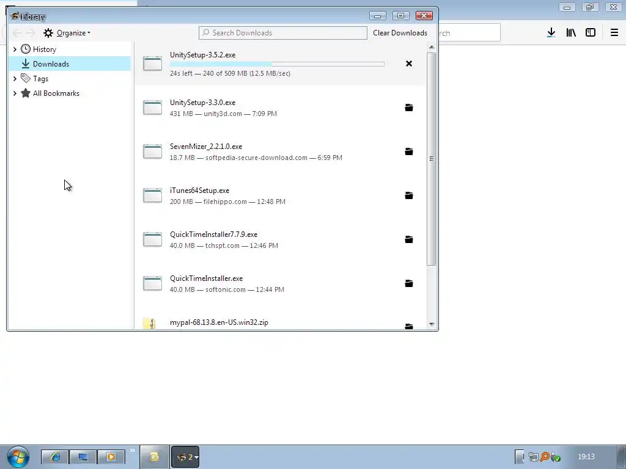Open the desktop computer taskbar shortcut
This screenshot has height=469, width=626.
click(83, 457)
